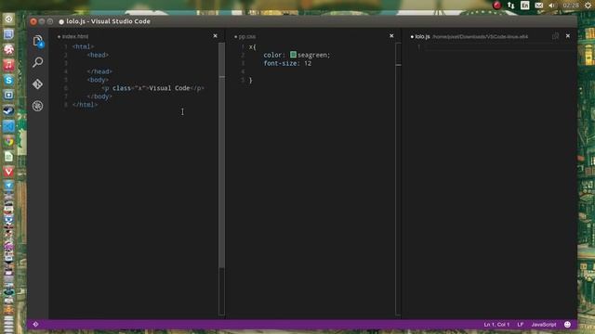Click the status bar git sync icon
595x334 pixels.
pos(35,324)
